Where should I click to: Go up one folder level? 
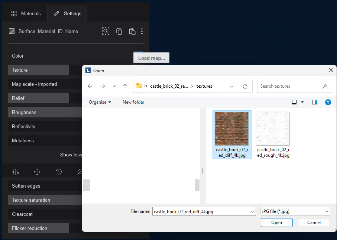125,86
